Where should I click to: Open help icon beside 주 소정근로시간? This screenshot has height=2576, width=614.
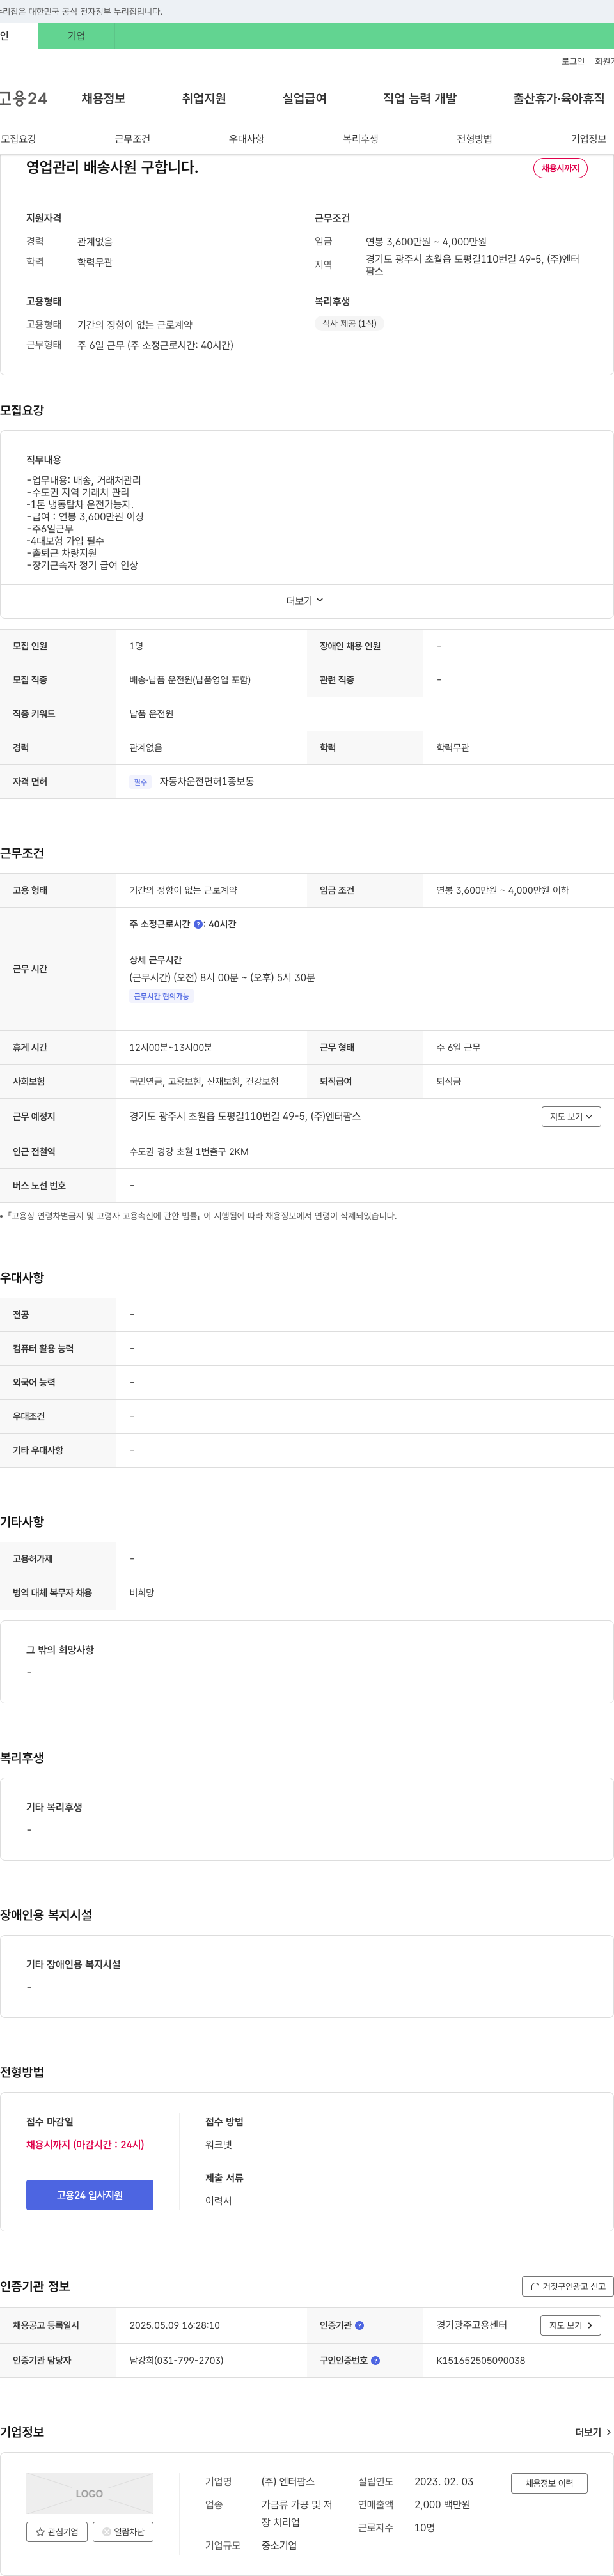point(198,924)
